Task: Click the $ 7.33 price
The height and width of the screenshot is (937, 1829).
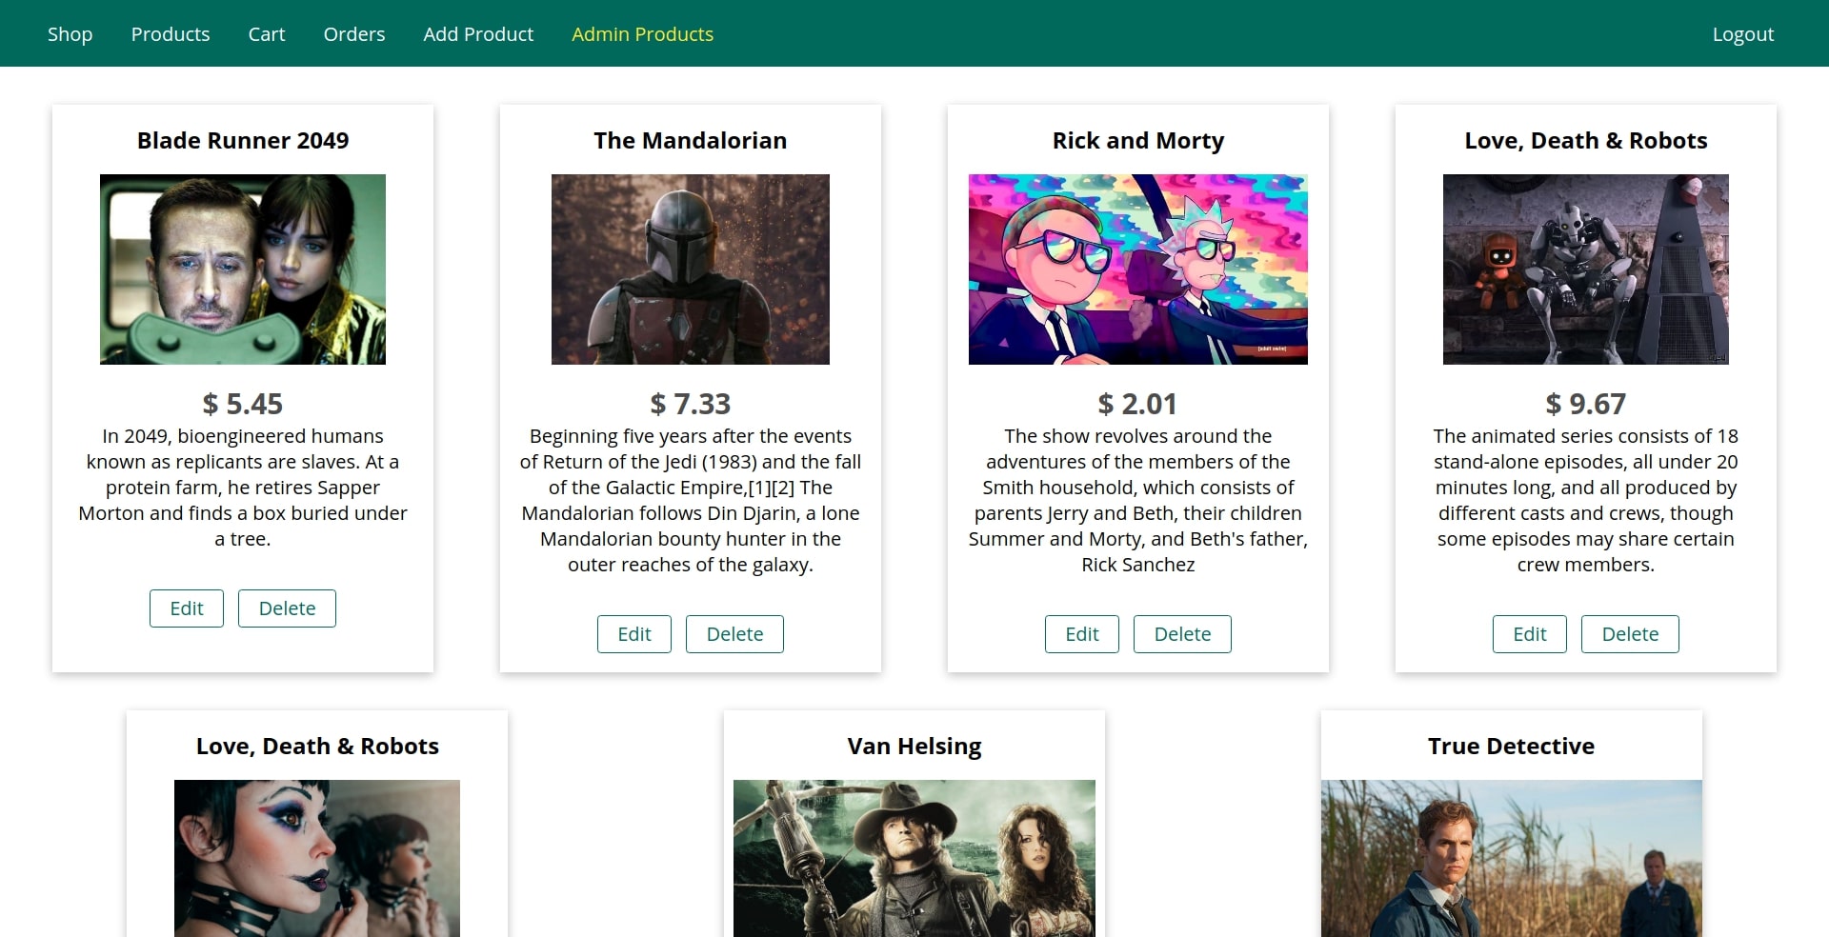Action: (x=691, y=404)
